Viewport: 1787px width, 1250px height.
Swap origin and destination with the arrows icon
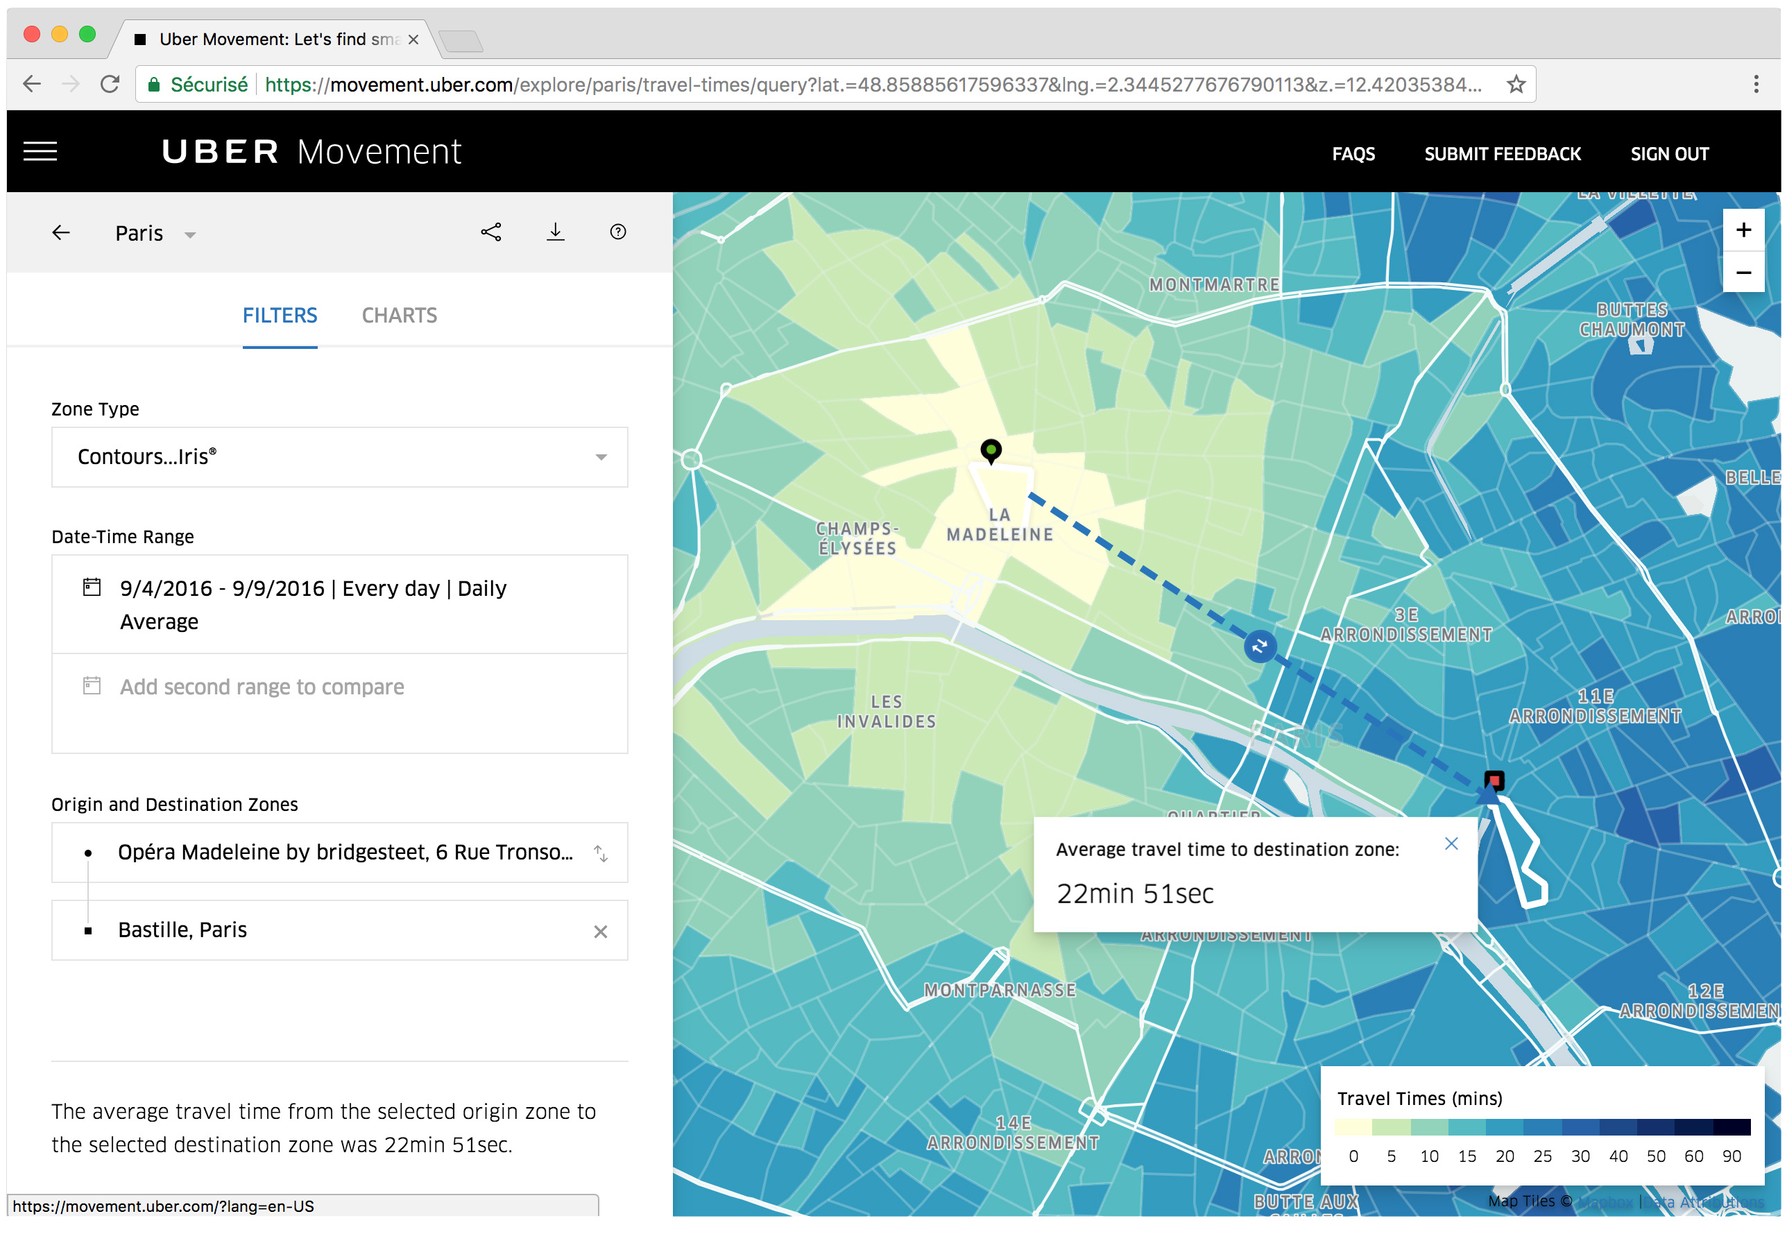pos(601,854)
